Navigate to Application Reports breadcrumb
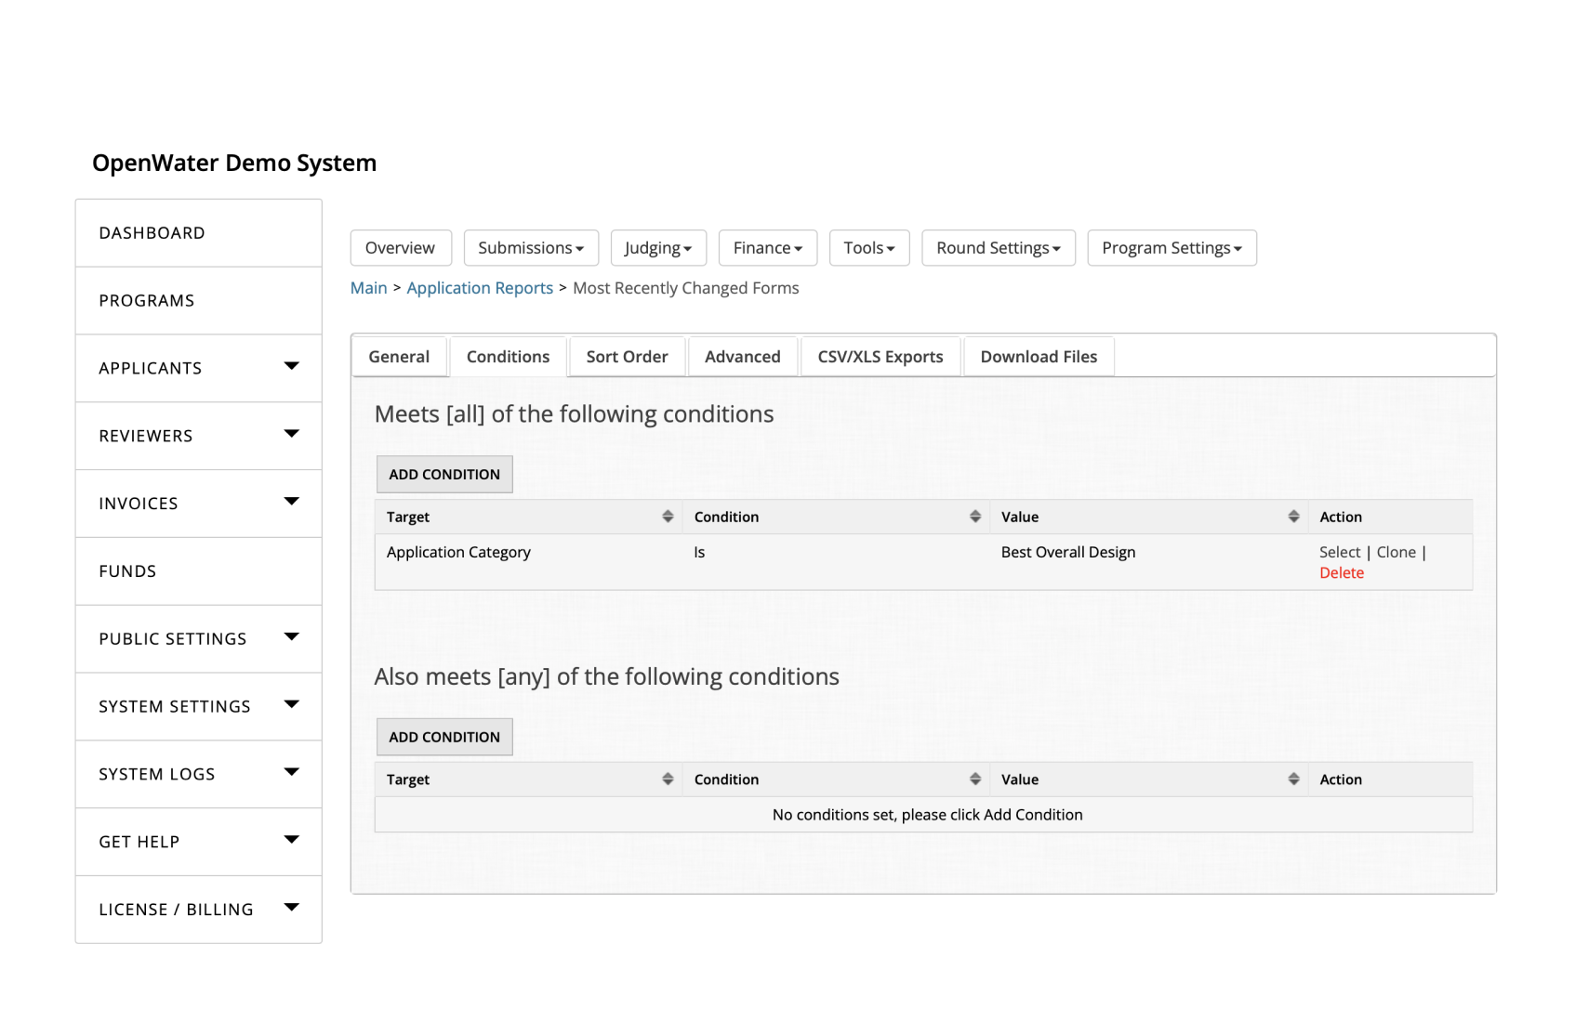Screen dimensions: 1575x1035 pos(480,288)
